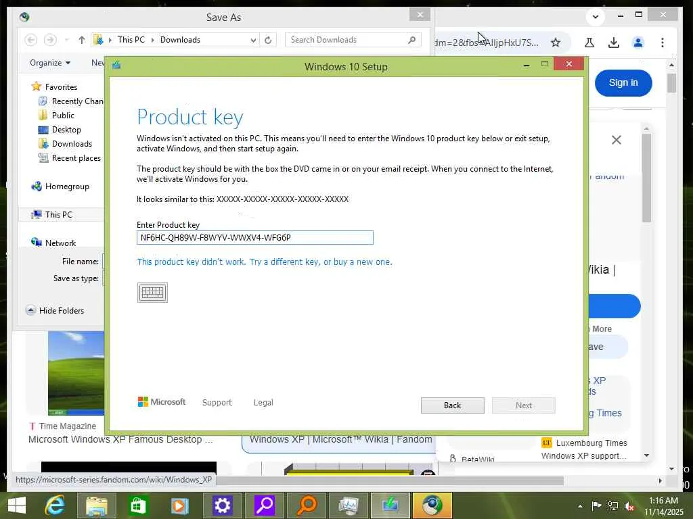Open the Organize dropdown menu
Screen dimensions: 693x519
coord(50,63)
